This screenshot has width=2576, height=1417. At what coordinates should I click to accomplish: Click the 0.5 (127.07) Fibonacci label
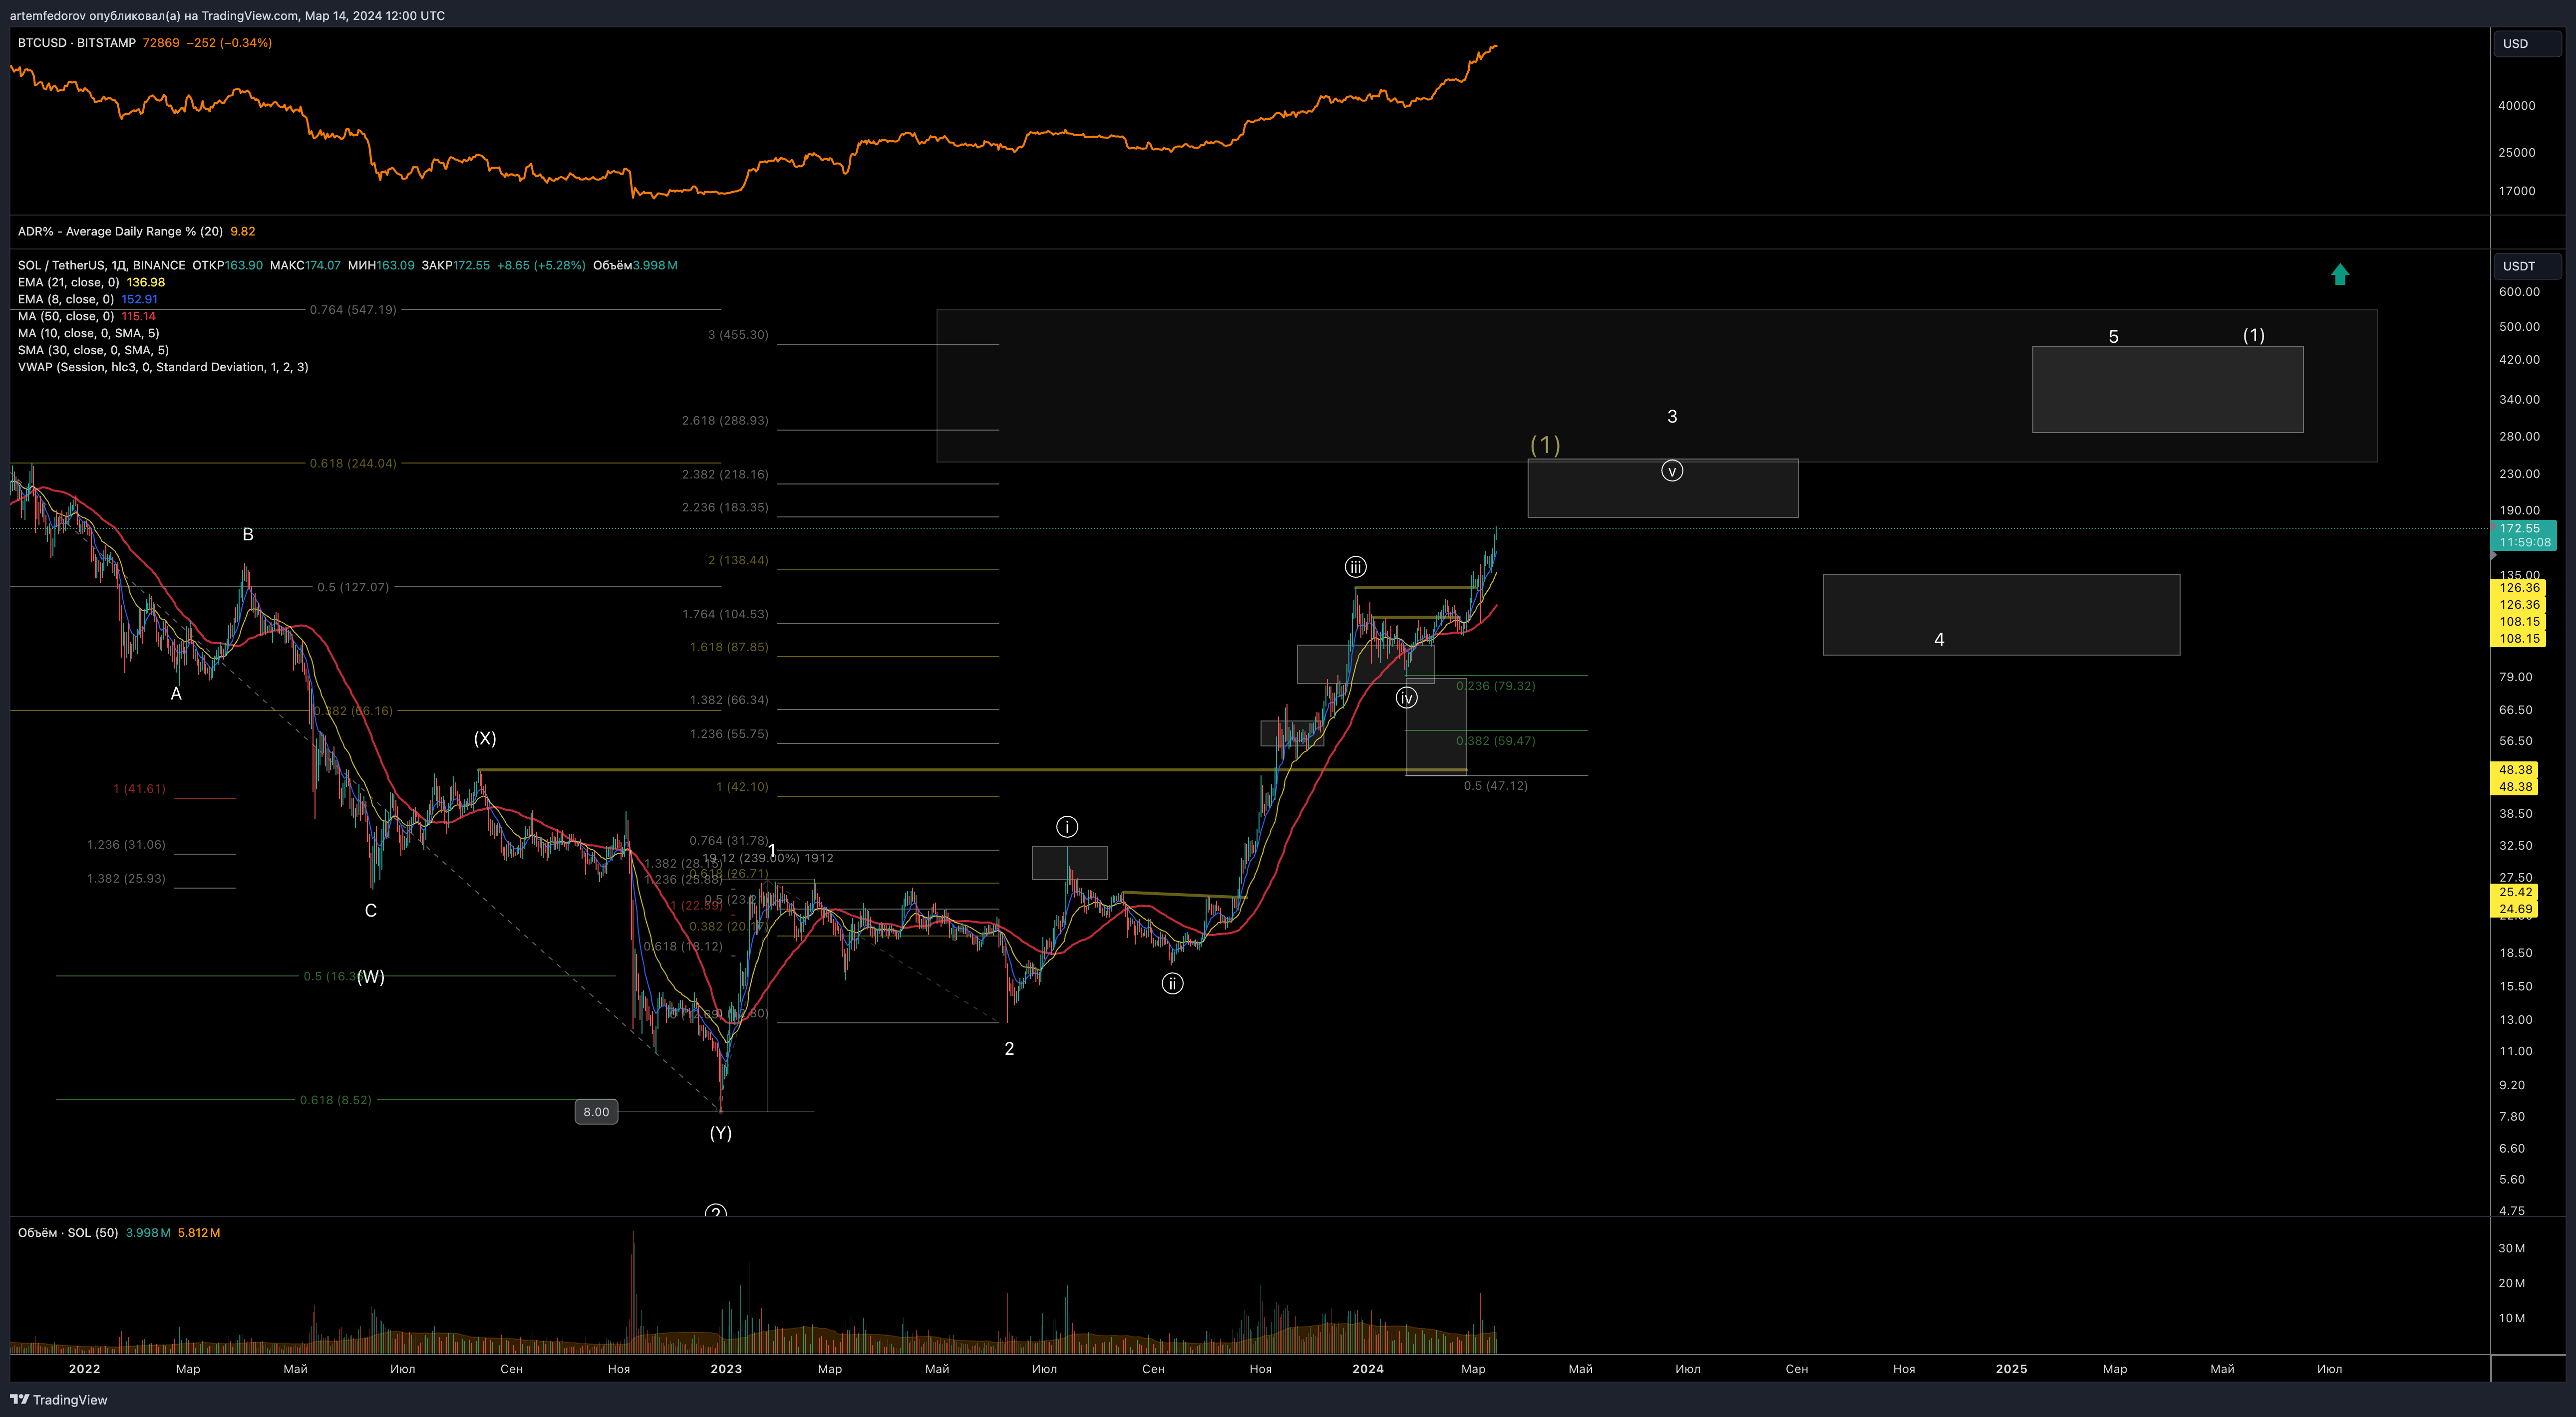coord(353,588)
